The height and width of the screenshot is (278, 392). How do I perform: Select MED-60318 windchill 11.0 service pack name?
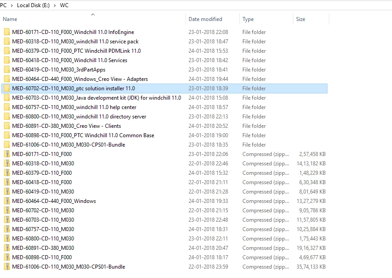click(75, 42)
